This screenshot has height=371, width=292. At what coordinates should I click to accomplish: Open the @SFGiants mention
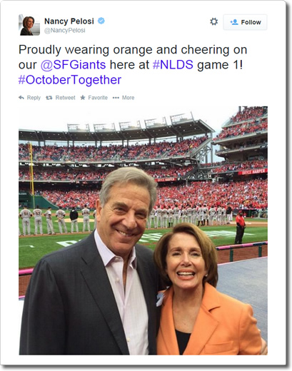pyautogui.click(x=73, y=65)
